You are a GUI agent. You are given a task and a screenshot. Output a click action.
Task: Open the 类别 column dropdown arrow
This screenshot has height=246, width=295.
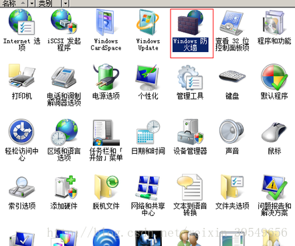click(x=66, y=3)
